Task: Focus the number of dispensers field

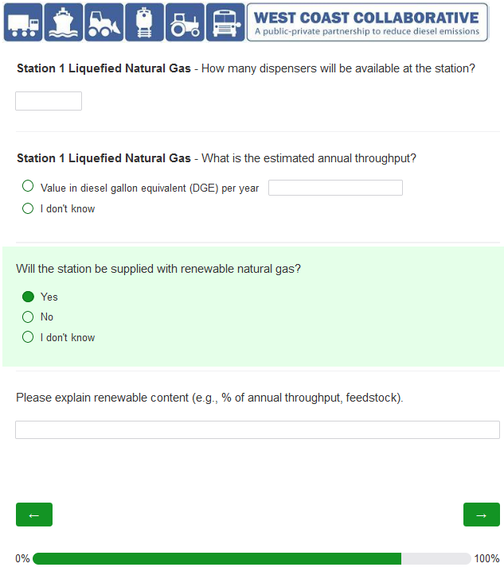Action: pos(49,101)
